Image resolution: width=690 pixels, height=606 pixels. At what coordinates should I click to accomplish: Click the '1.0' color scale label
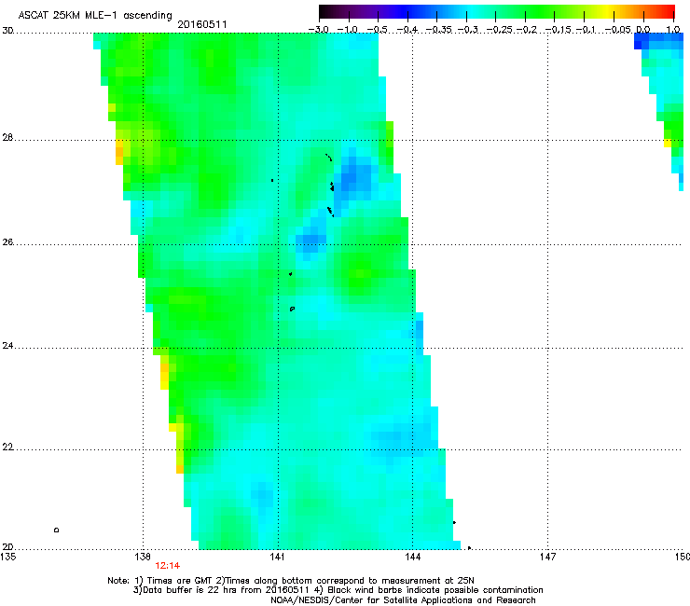point(673,30)
